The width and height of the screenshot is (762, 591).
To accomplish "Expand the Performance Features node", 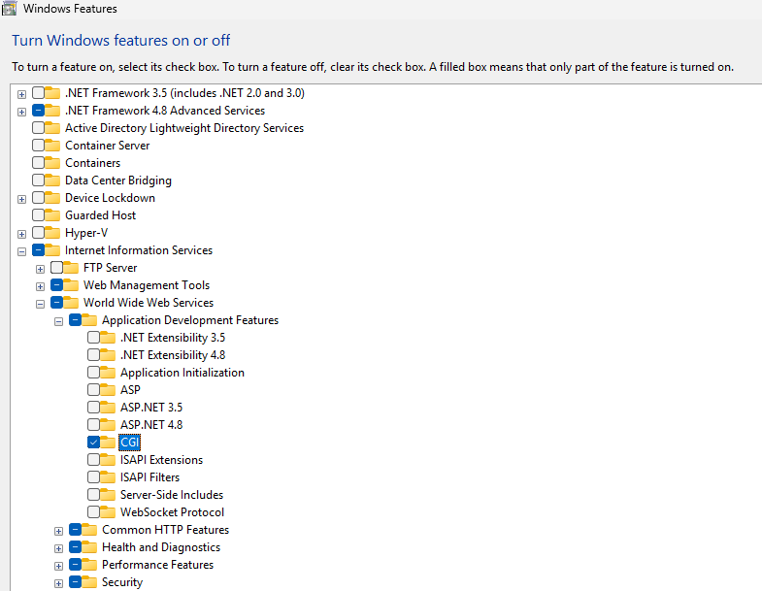I will pos(59,566).
